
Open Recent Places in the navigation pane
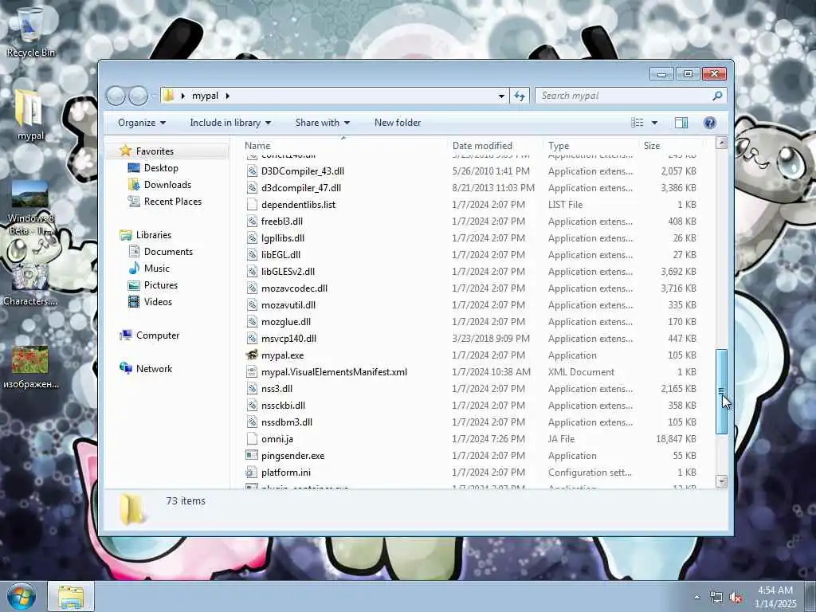(172, 202)
